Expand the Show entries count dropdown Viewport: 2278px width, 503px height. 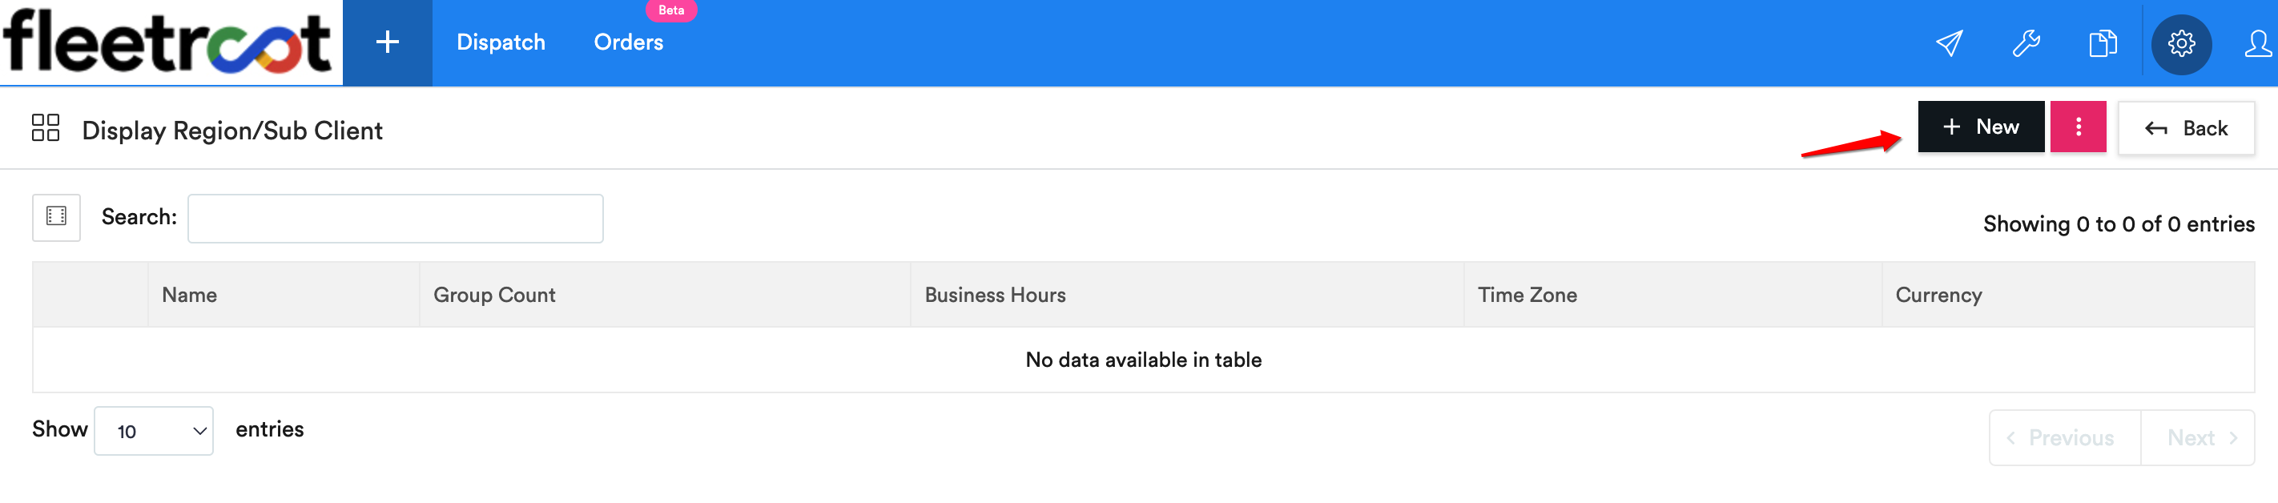pos(154,430)
